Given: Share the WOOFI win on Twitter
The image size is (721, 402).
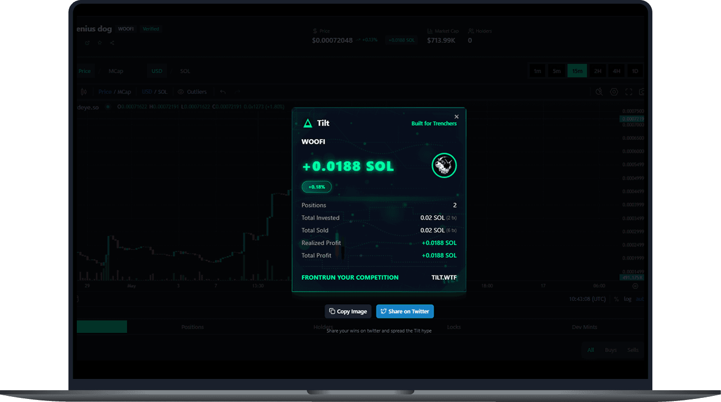Looking at the screenshot, I should click(x=405, y=311).
